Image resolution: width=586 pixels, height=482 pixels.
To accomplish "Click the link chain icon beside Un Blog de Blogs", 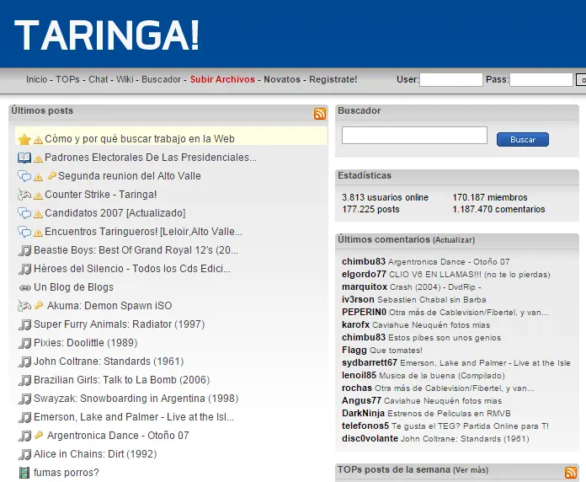I will (x=24, y=287).
